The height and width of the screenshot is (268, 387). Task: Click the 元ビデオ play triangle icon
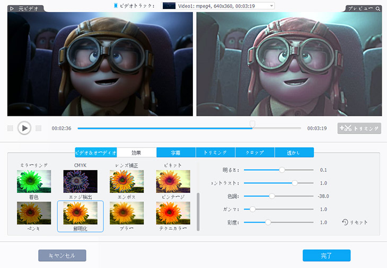[x=11, y=9]
